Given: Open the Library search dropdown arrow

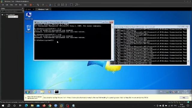Looking at the screenshot, I should (22, 11).
